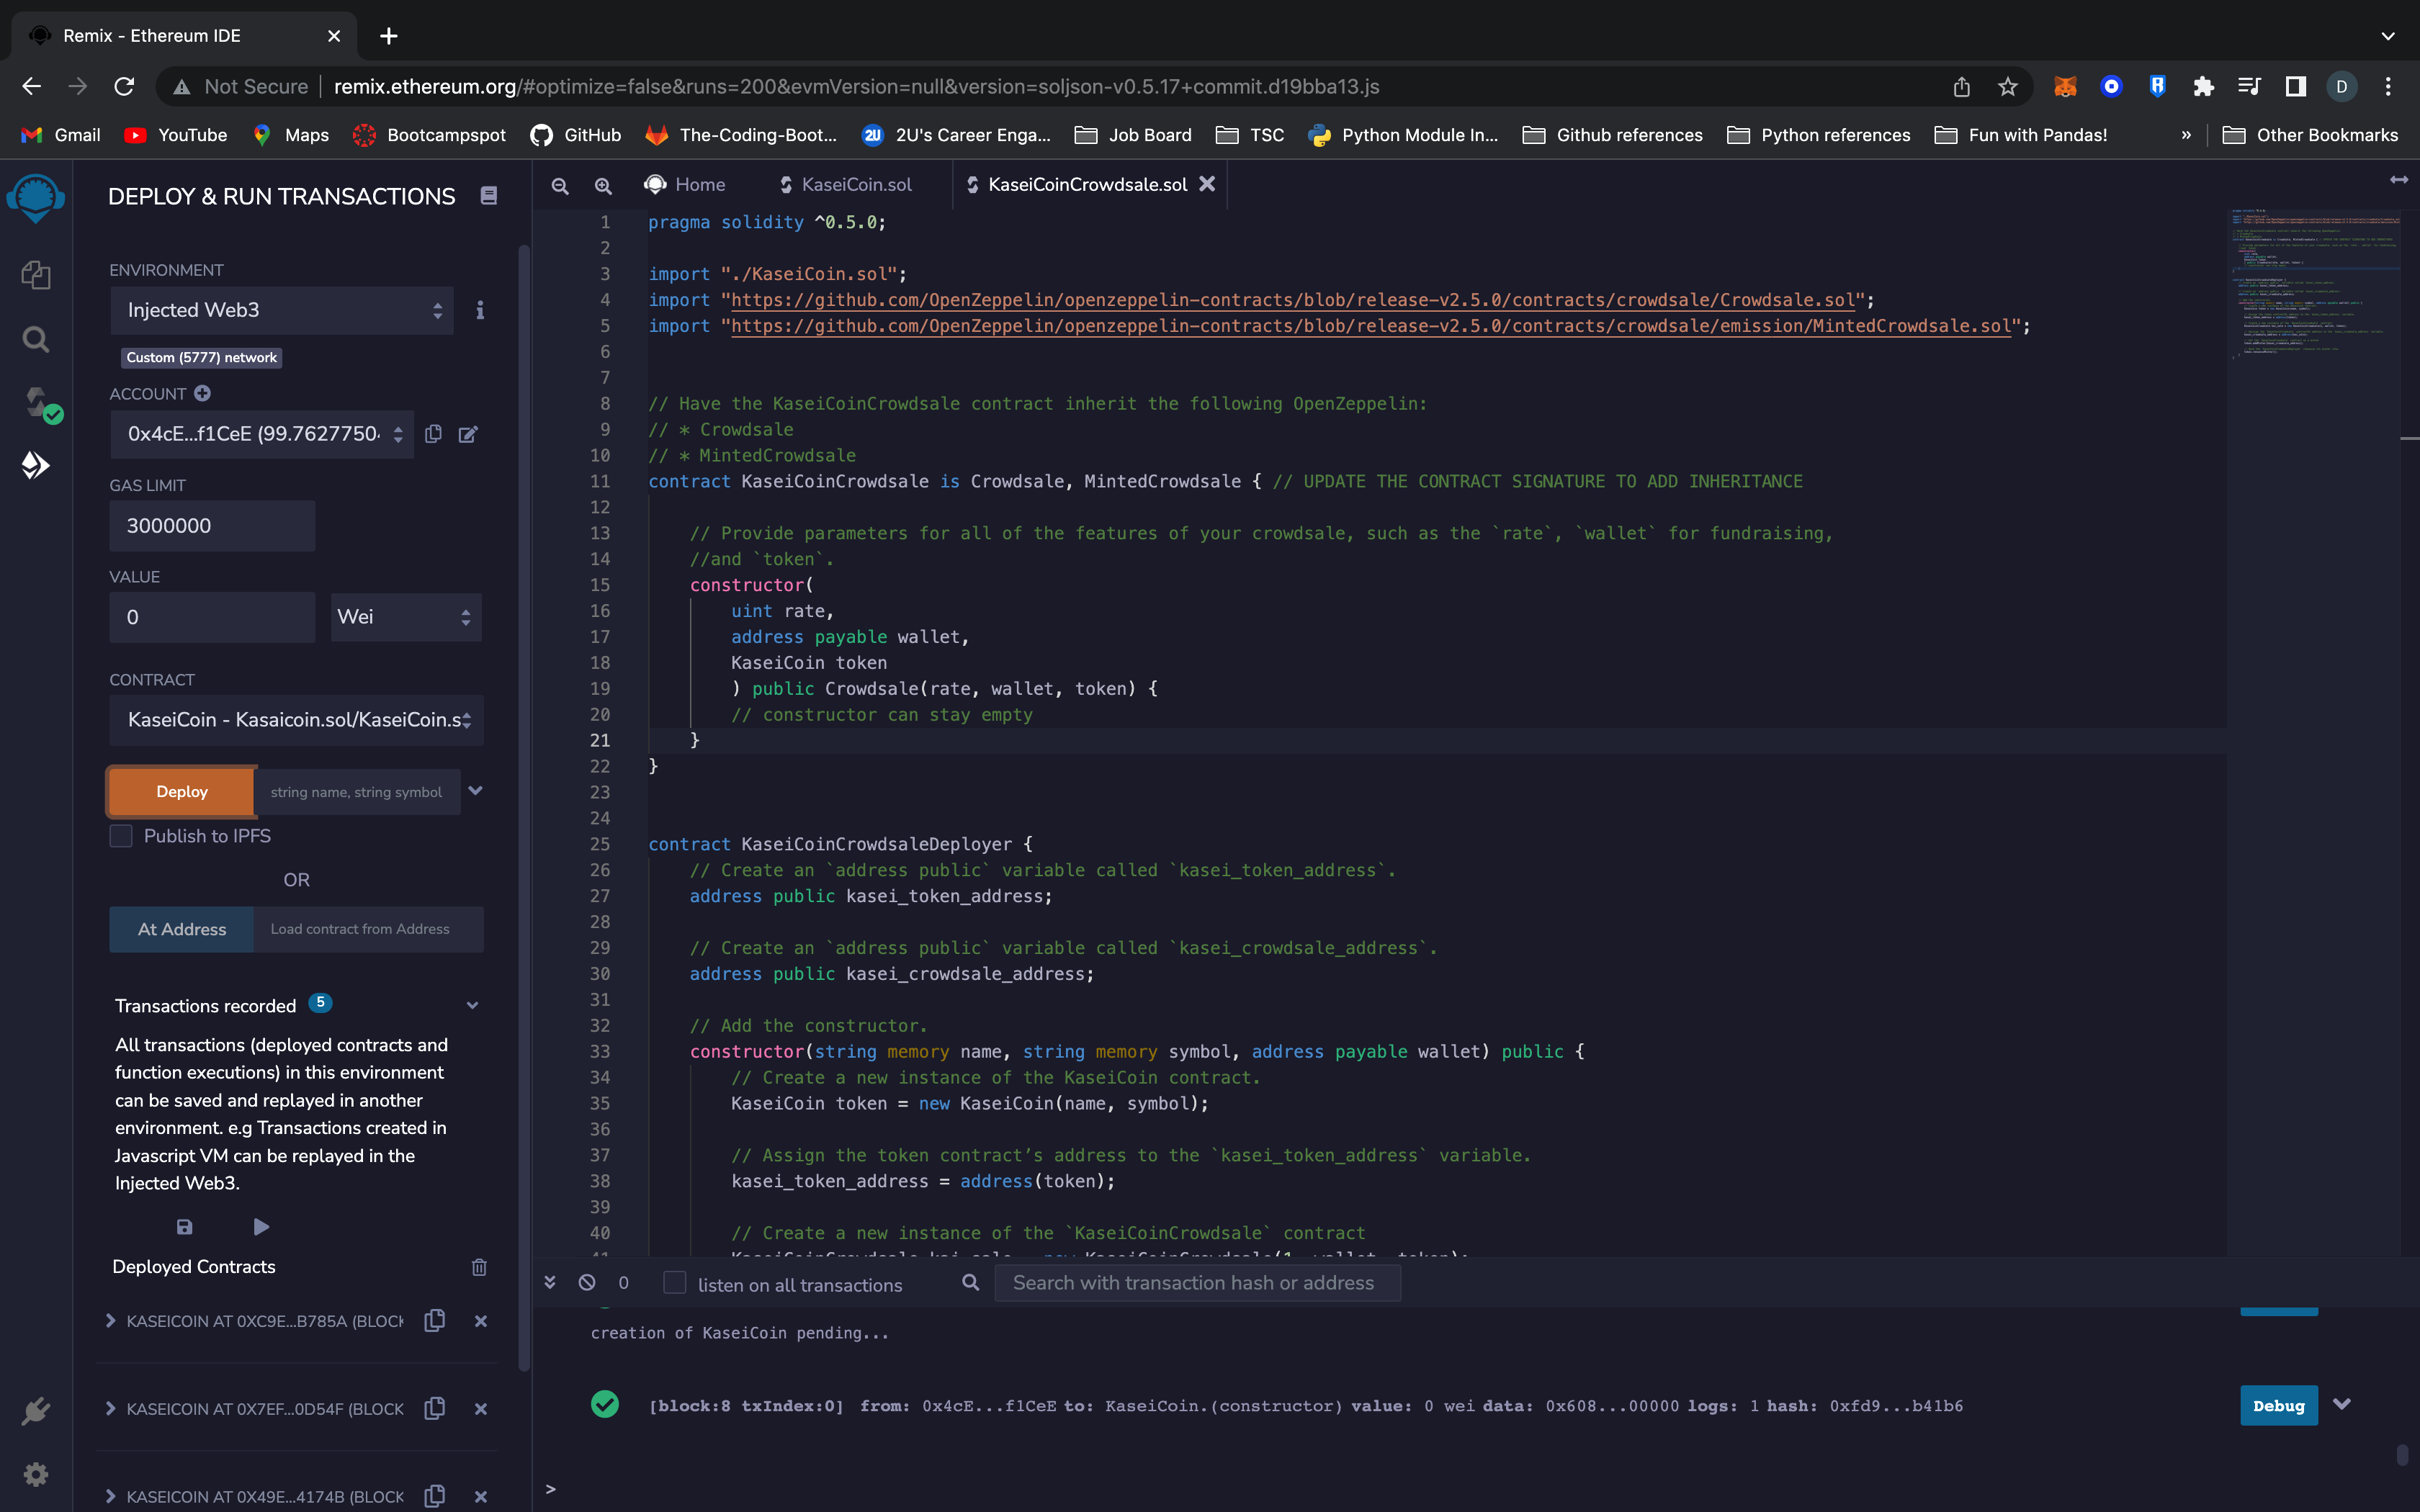The height and width of the screenshot is (1512, 2420).
Task: Open the Contract selection dropdown
Action: pyautogui.click(x=295, y=720)
